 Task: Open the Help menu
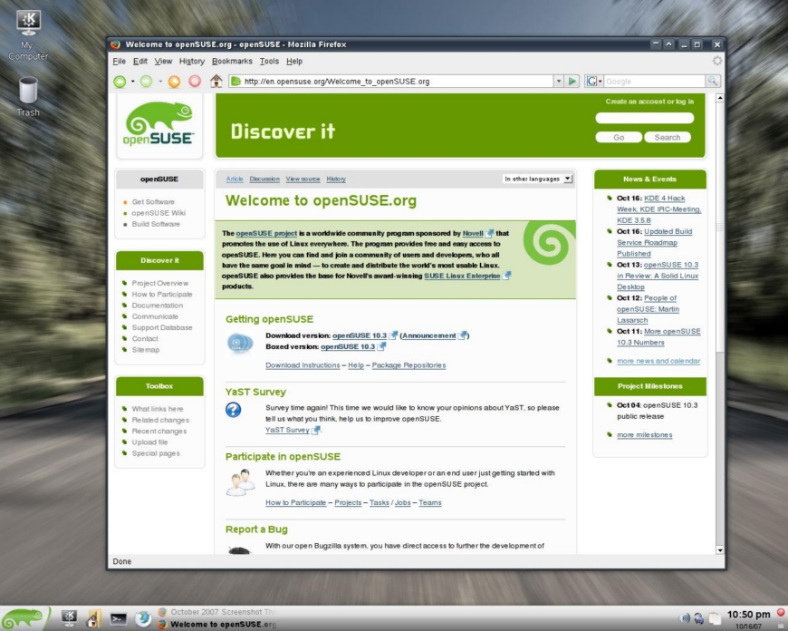pos(294,61)
